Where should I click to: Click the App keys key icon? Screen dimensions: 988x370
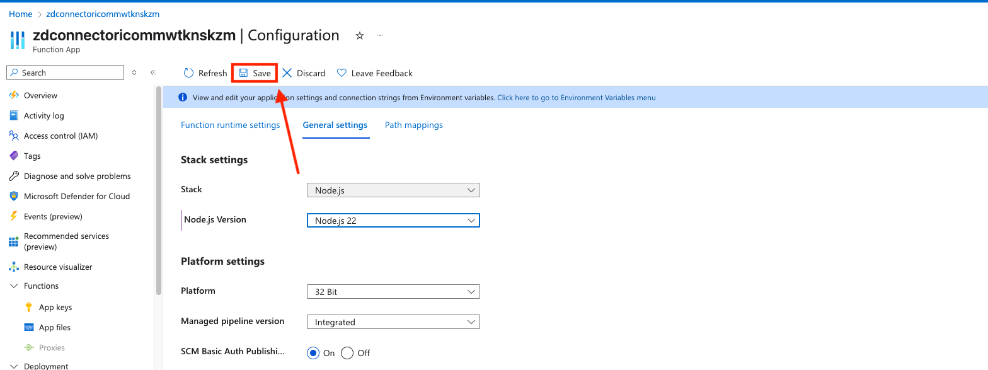point(29,308)
